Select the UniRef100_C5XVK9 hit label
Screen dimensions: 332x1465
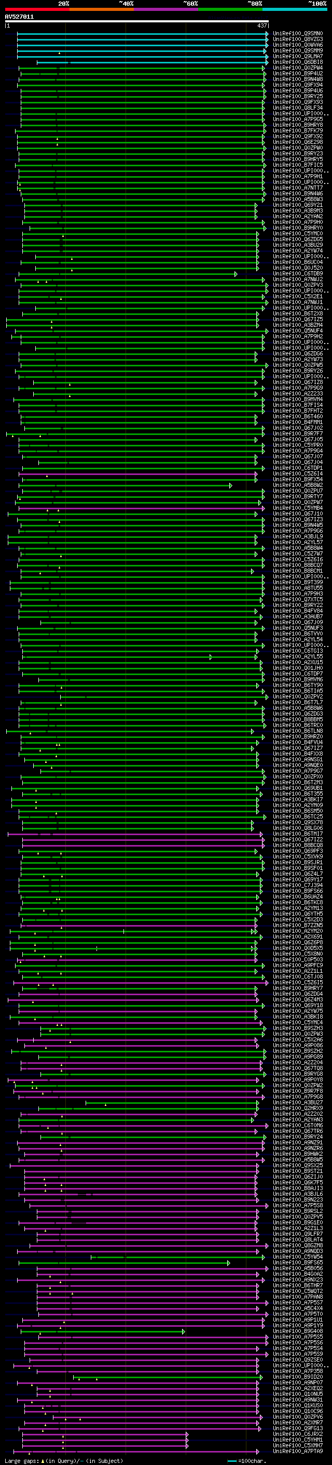298,856
